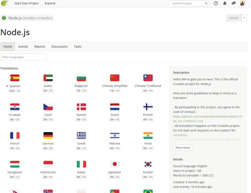Select the Spanish flag icon

[x=15, y=78]
